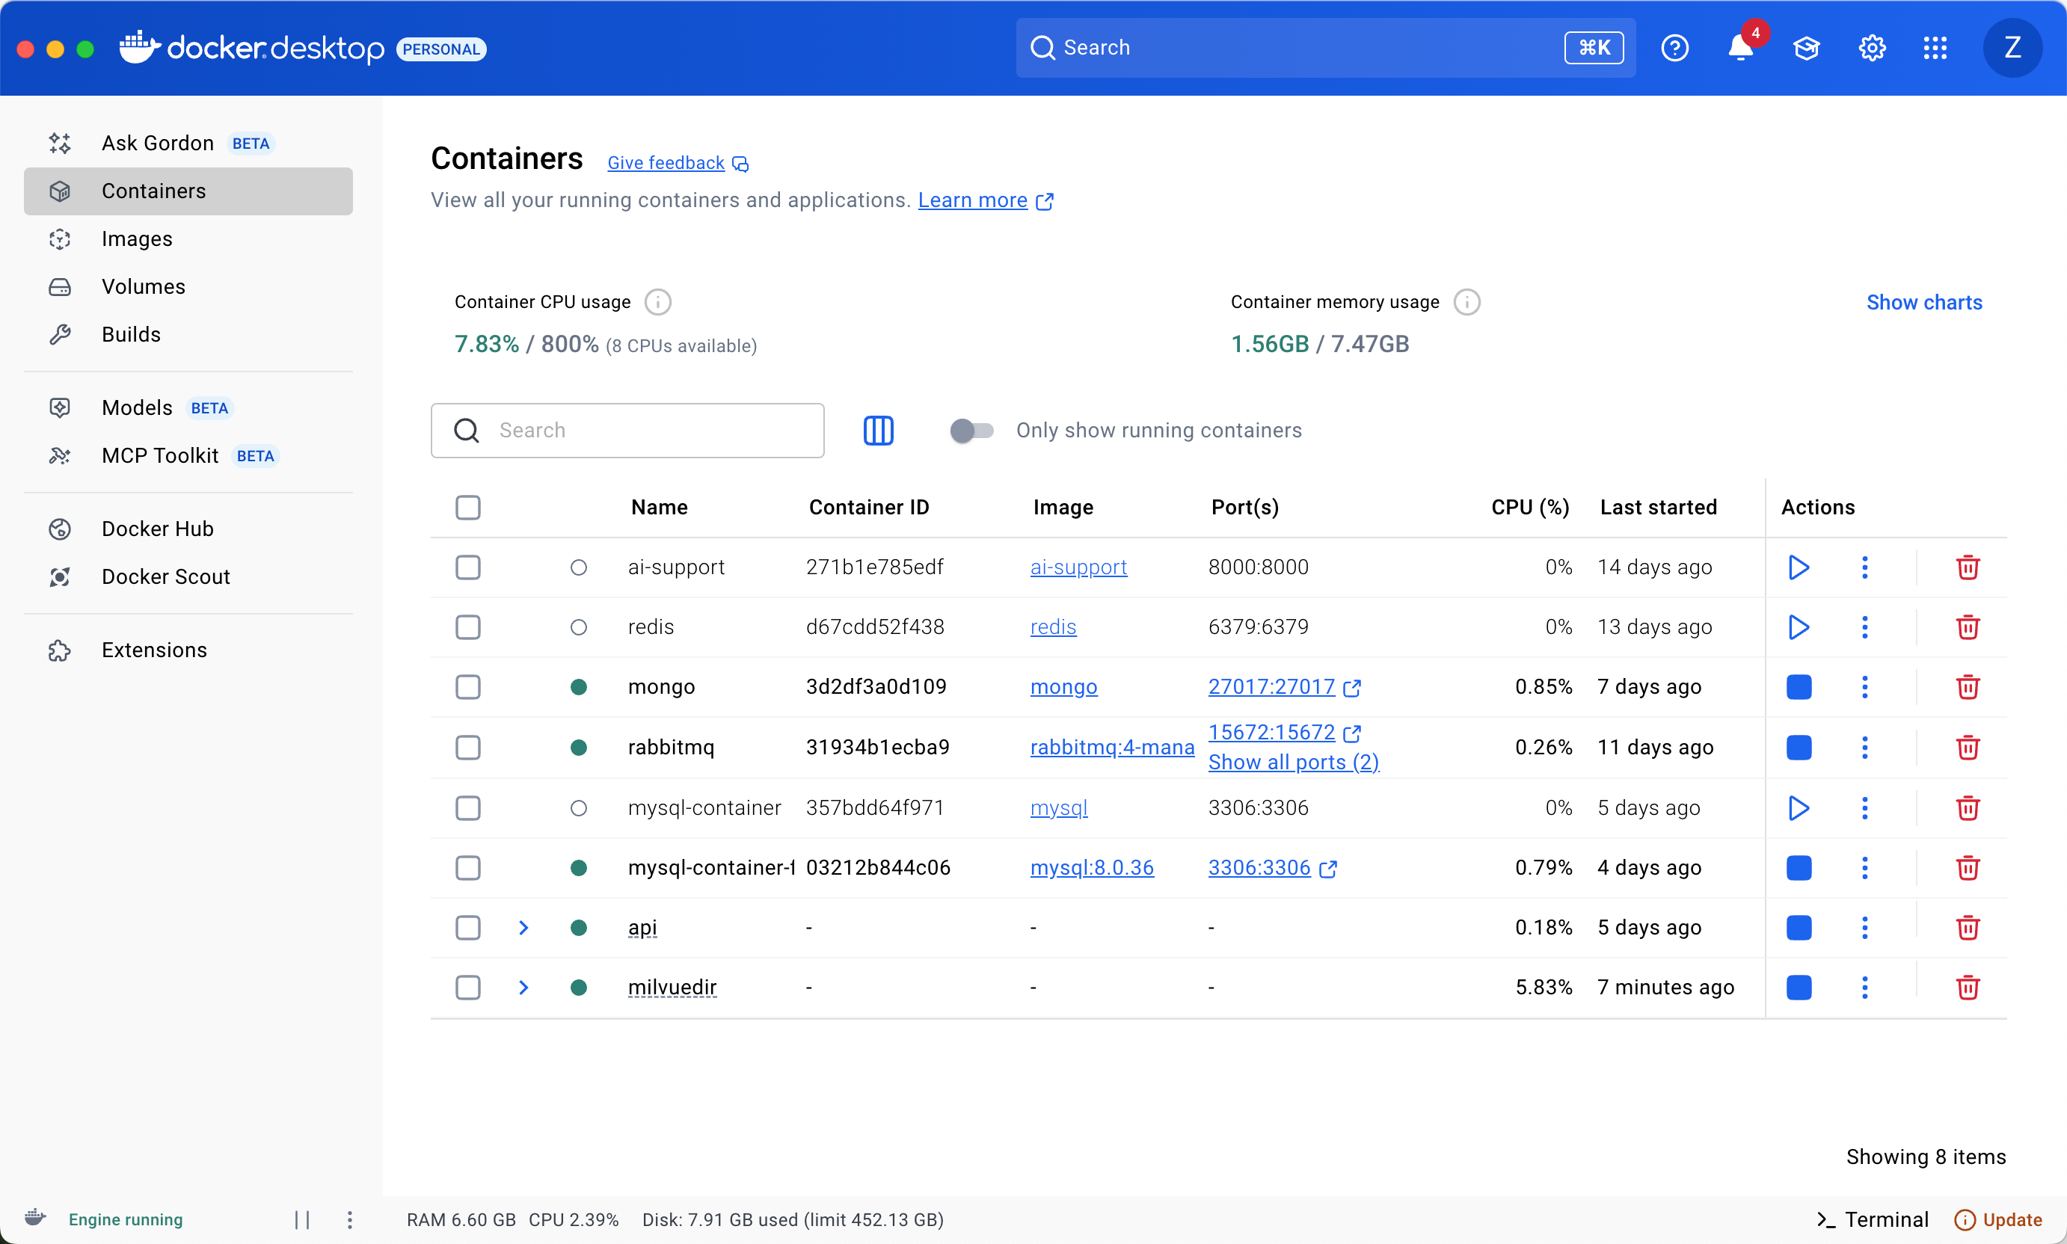
Task: Open Extensions in sidebar
Action: click(188, 650)
